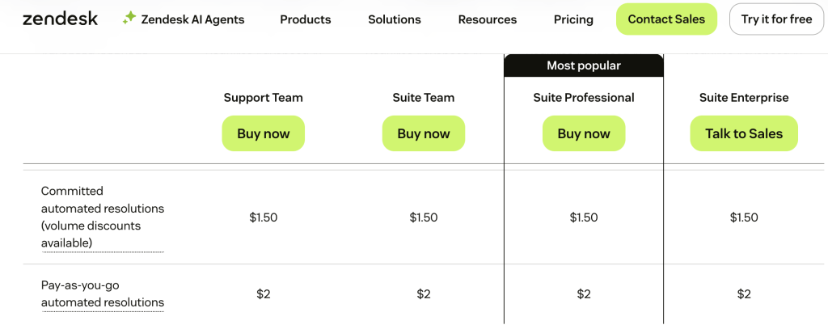Click the Pay-as-you-go automated resolutions label
Image resolution: width=828 pixels, height=325 pixels.
click(102, 293)
